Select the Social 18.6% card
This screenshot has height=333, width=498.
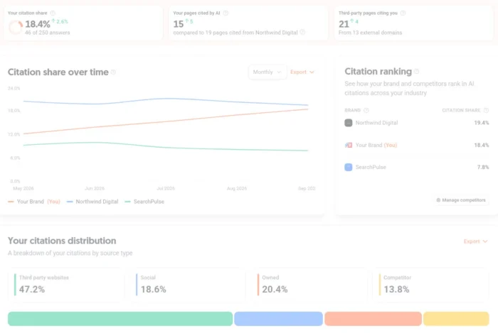click(188, 285)
